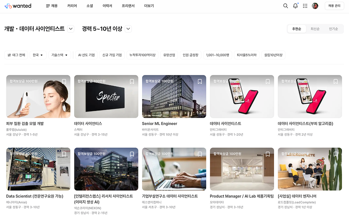Toggle the 신규 가입 기업 tag filter

[112, 55]
